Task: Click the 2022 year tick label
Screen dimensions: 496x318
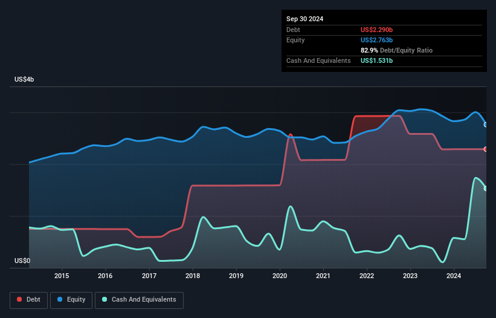Action: click(x=367, y=276)
